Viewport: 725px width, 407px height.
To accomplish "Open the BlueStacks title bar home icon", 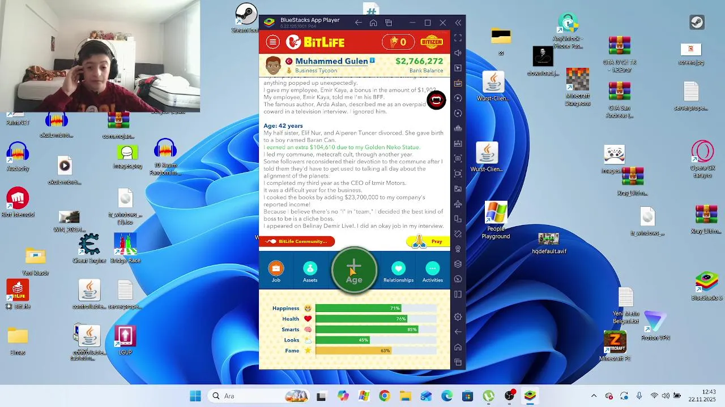I will [x=373, y=23].
